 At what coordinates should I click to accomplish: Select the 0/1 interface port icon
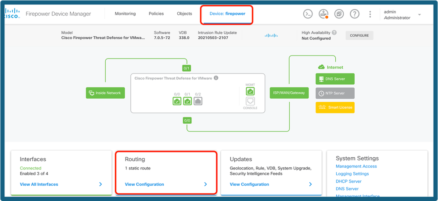tap(187, 101)
